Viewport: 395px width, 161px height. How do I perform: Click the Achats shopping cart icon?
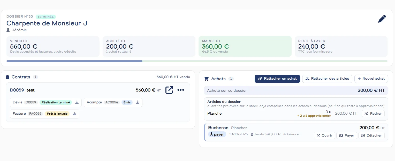click(206, 79)
